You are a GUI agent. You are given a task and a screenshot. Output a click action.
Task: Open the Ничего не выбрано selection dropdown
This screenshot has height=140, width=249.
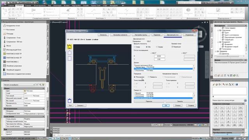tap(19, 85)
